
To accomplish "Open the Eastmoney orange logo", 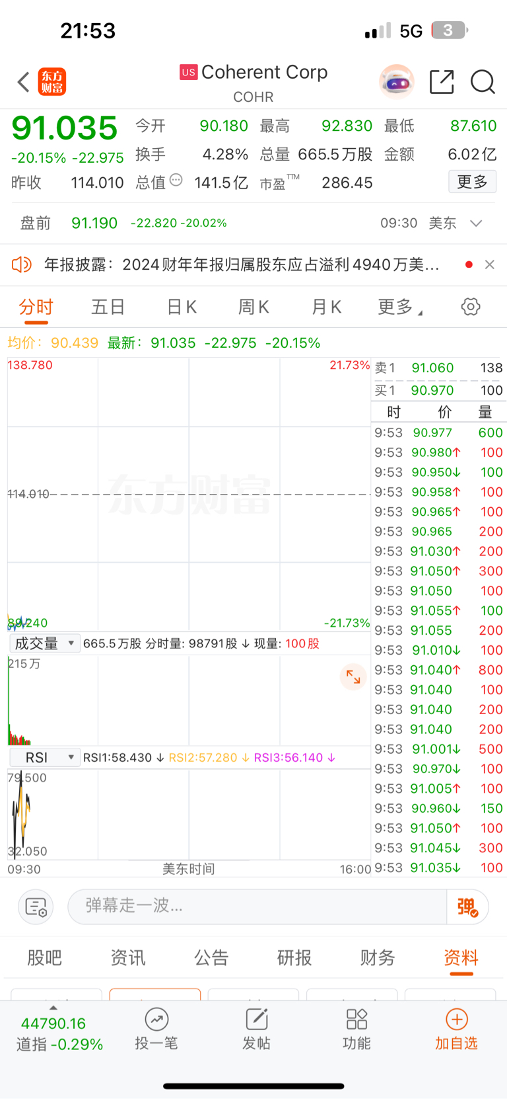I will pyautogui.click(x=52, y=82).
